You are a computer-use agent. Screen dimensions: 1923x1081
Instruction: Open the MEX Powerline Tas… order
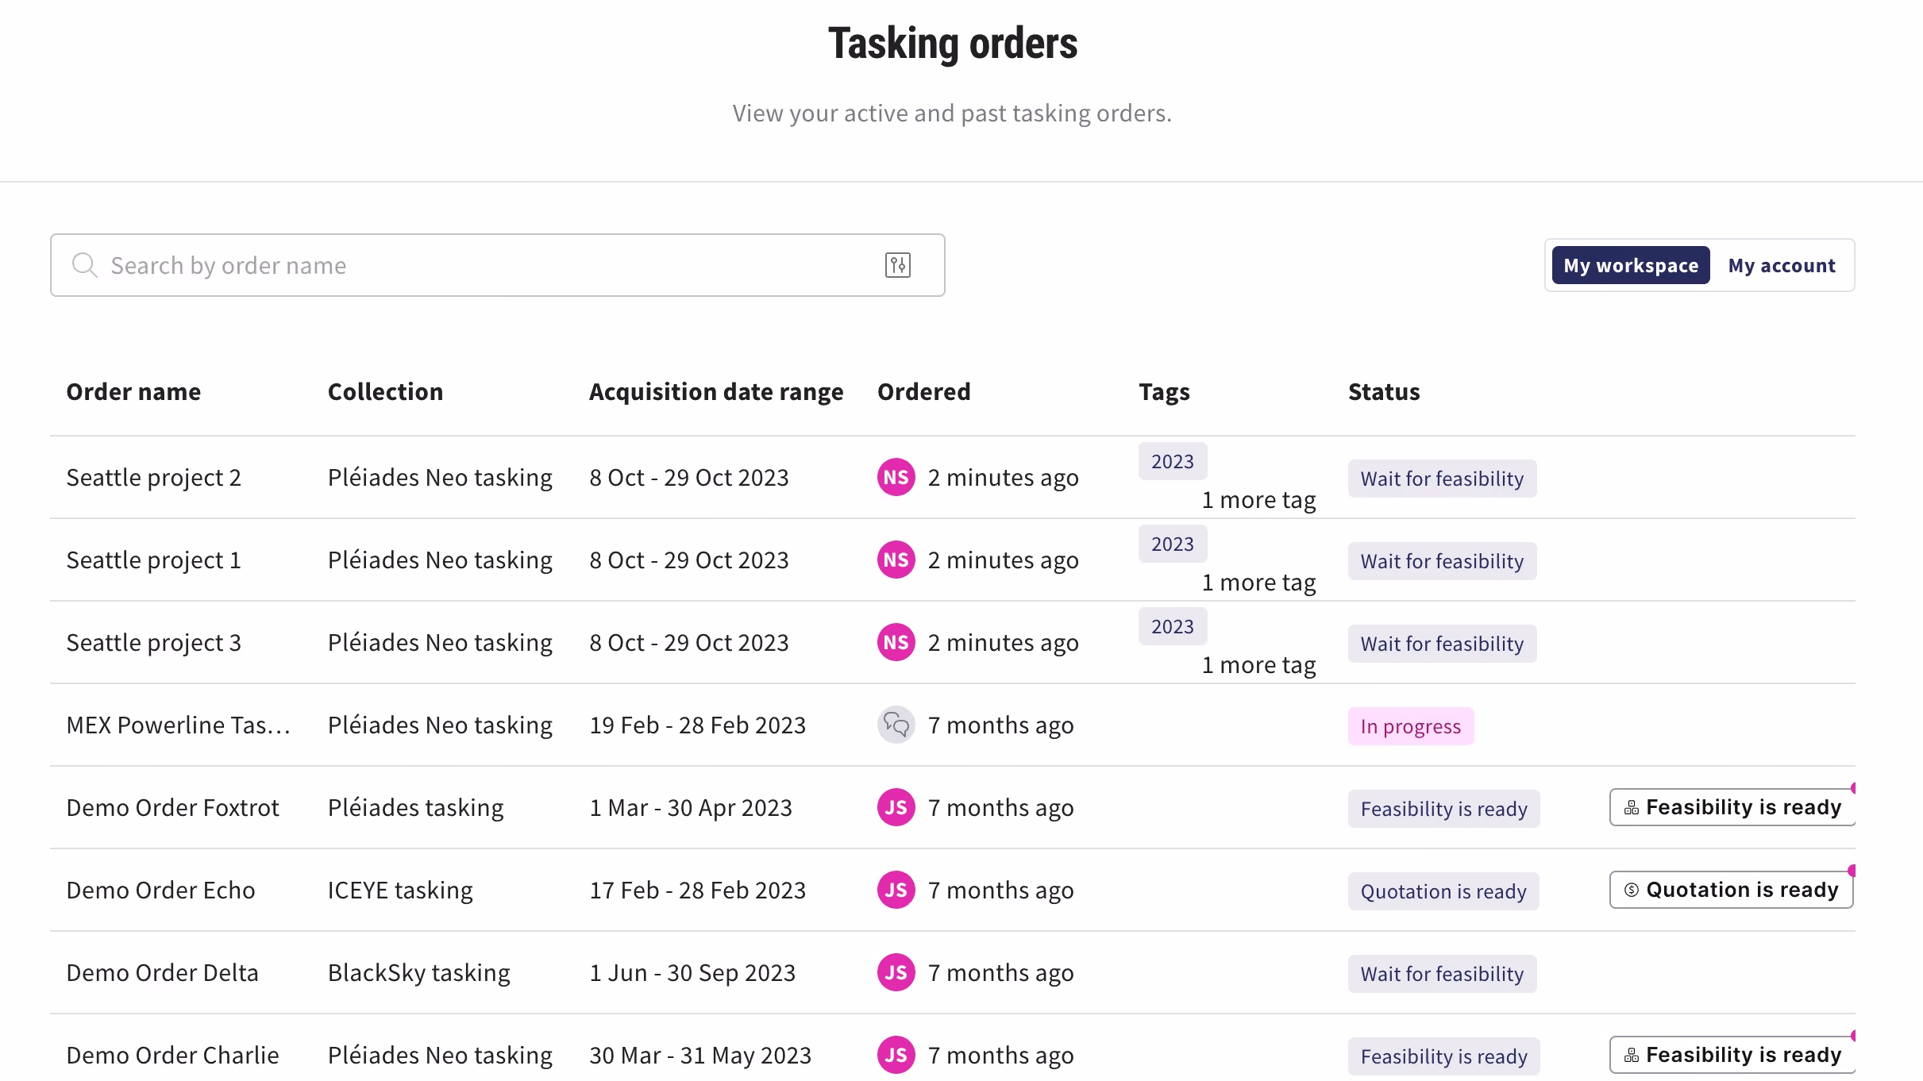[179, 725]
